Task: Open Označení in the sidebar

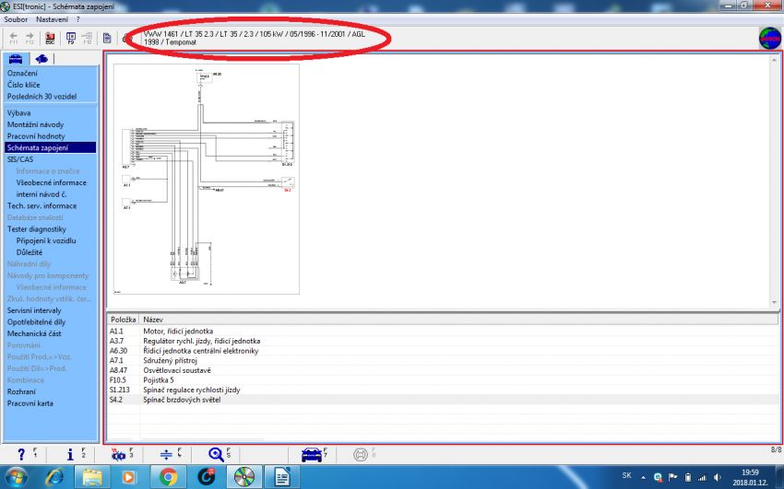Action: tap(22, 74)
